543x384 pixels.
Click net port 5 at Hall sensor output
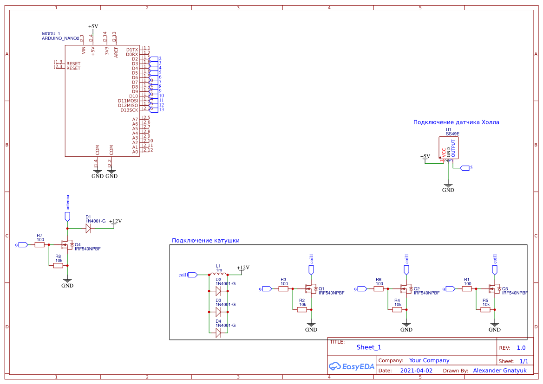(464, 168)
